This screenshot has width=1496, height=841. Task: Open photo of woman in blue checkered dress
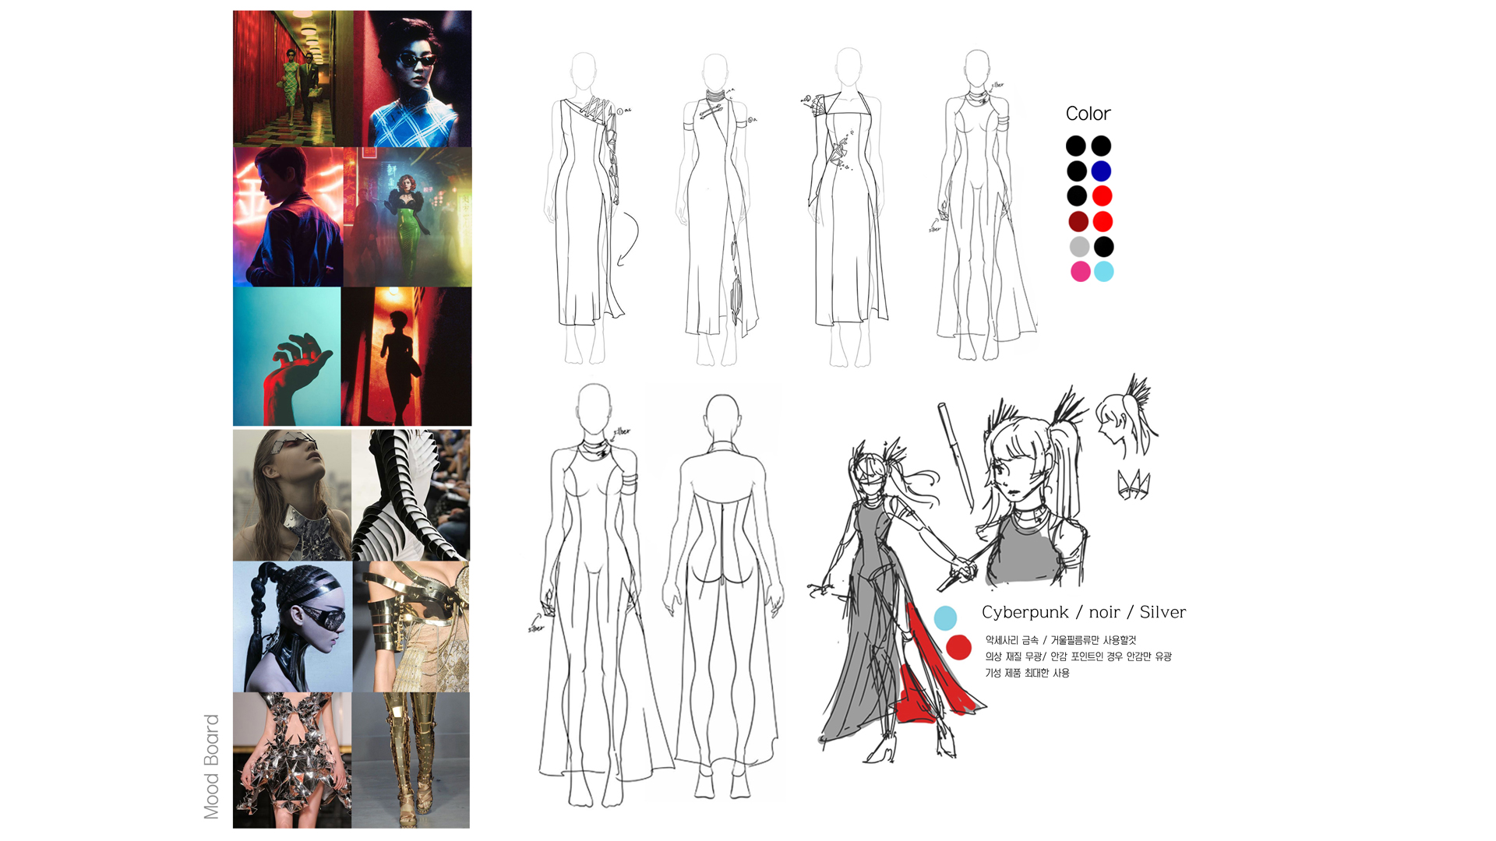[x=412, y=79]
